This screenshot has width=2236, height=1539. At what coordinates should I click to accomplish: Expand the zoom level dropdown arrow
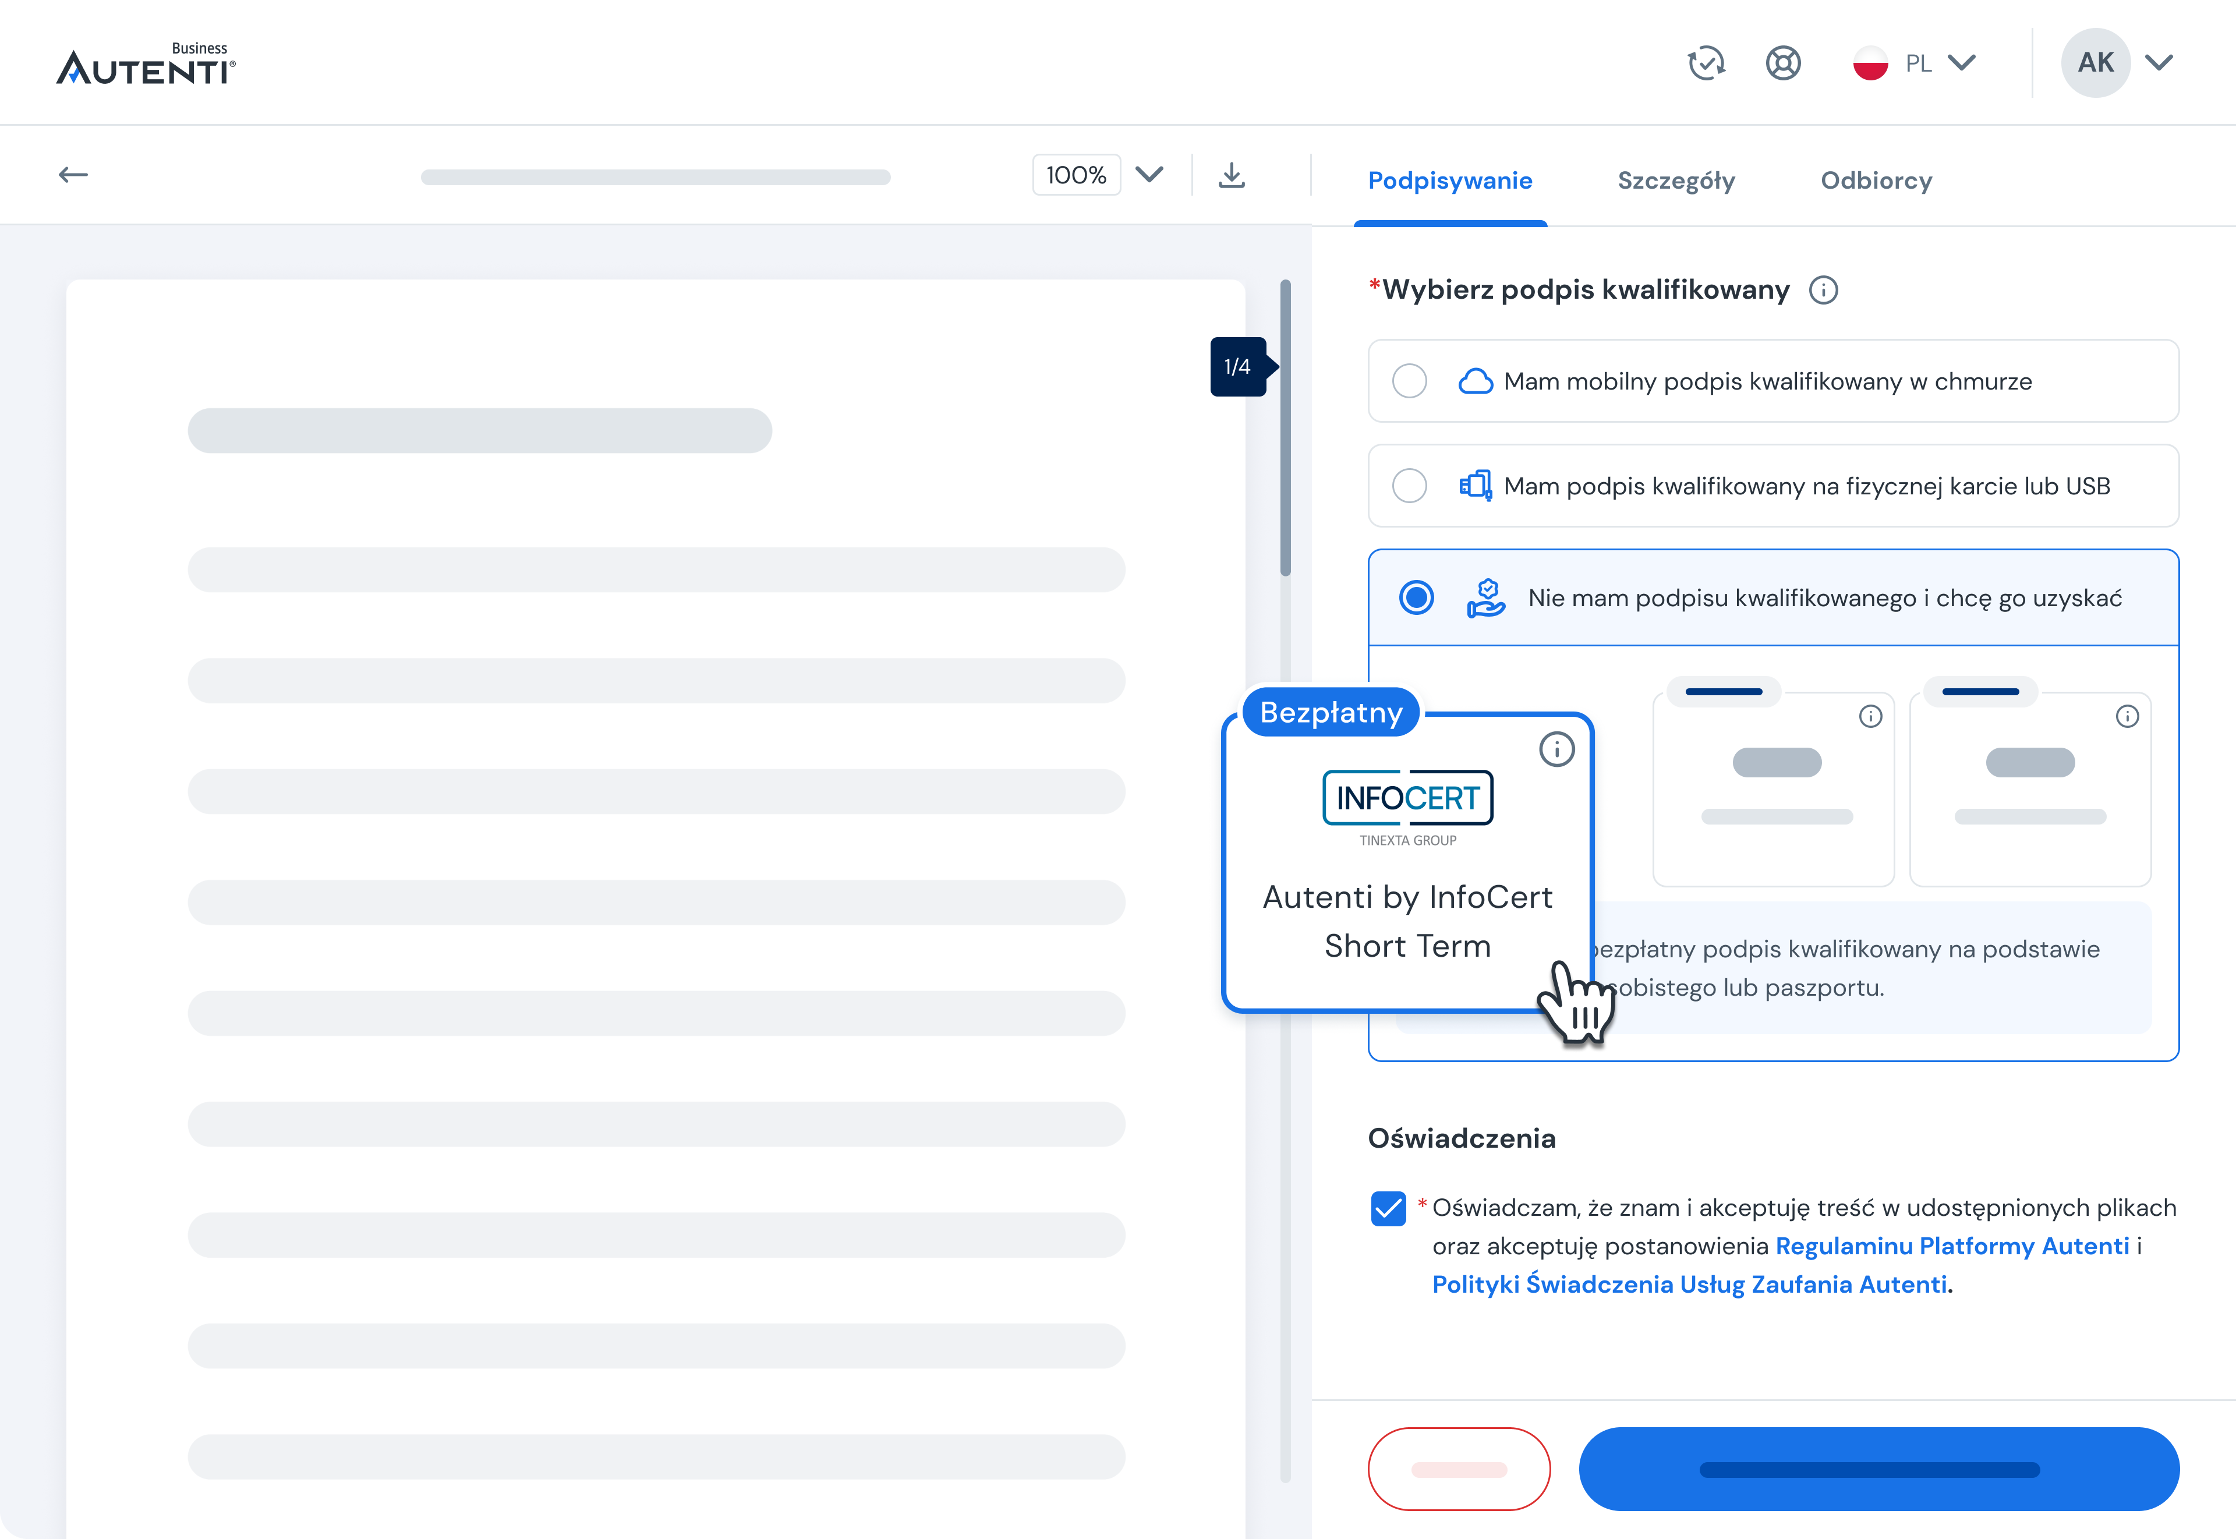pos(1149,175)
